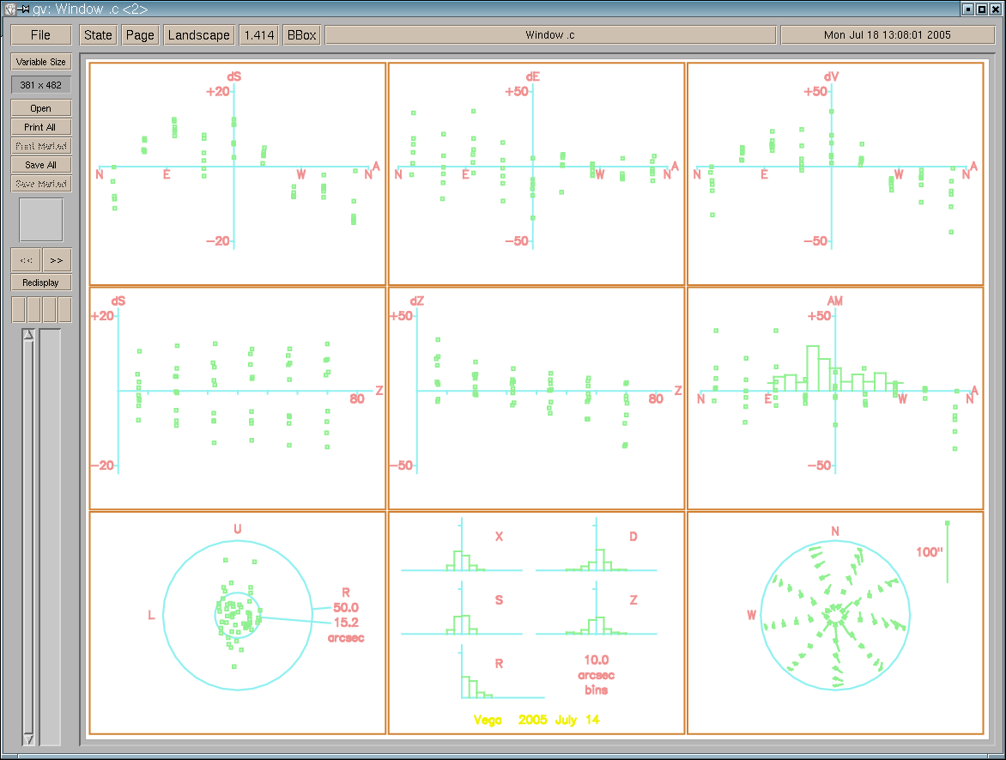Click the window menu icon in title bar
The height and width of the screenshot is (760, 1006).
click(9, 9)
